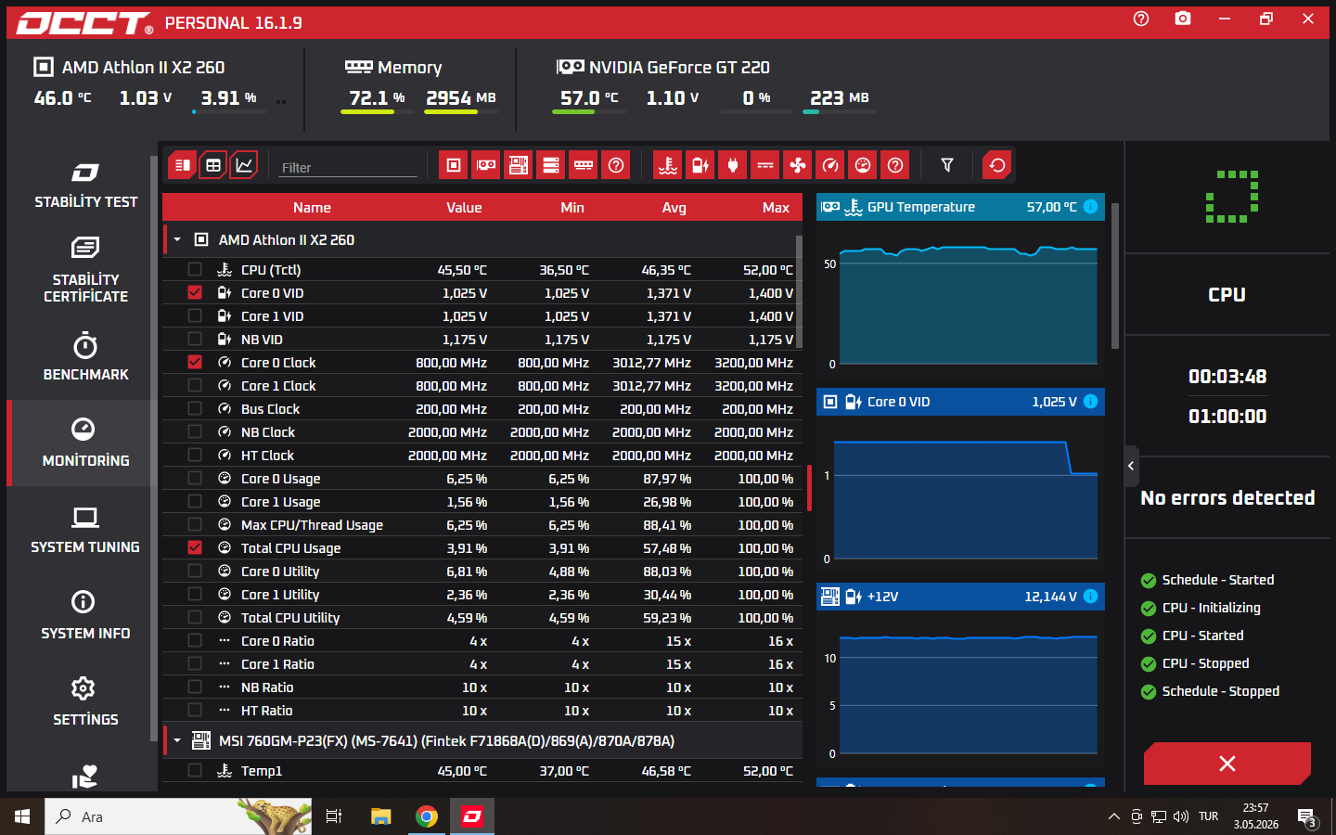Close the test results with red X button
The image size is (1336, 835).
pos(1227,764)
